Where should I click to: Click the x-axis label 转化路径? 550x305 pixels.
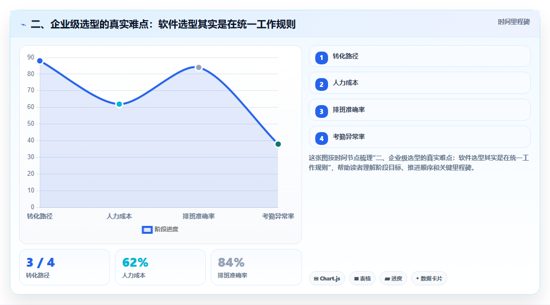click(x=40, y=216)
